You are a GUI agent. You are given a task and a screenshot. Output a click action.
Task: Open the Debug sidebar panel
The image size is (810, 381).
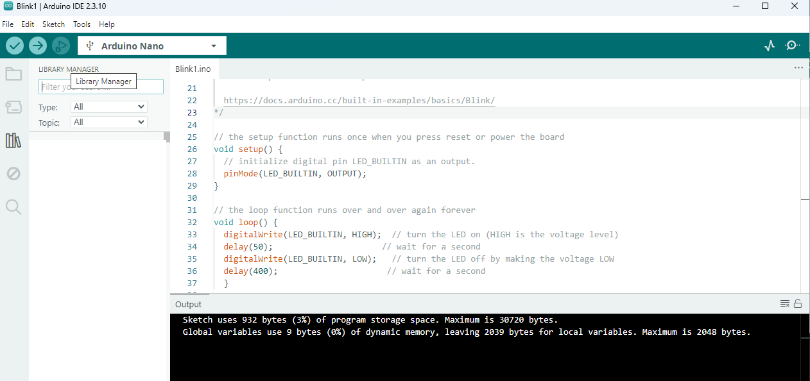[13, 173]
